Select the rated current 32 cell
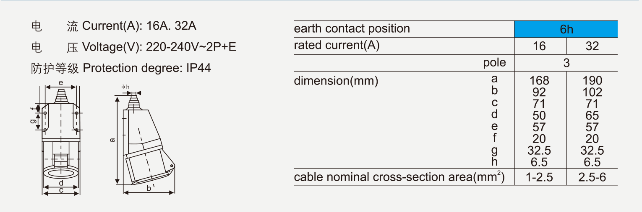This screenshot has width=642, height=212. click(592, 46)
